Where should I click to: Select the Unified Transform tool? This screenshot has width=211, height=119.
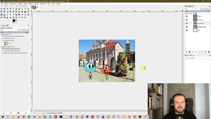[x=1, y=12]
